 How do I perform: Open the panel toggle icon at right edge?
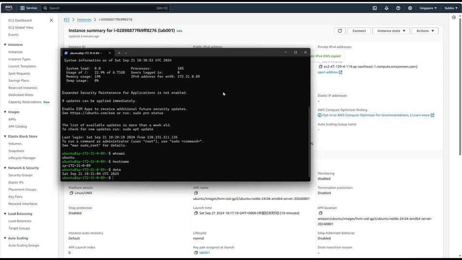tap(454, 17)
